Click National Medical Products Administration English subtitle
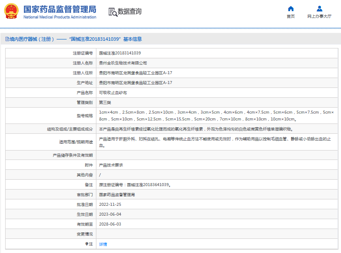The width and height of the screenshot is (341, 253). (60, 17)
